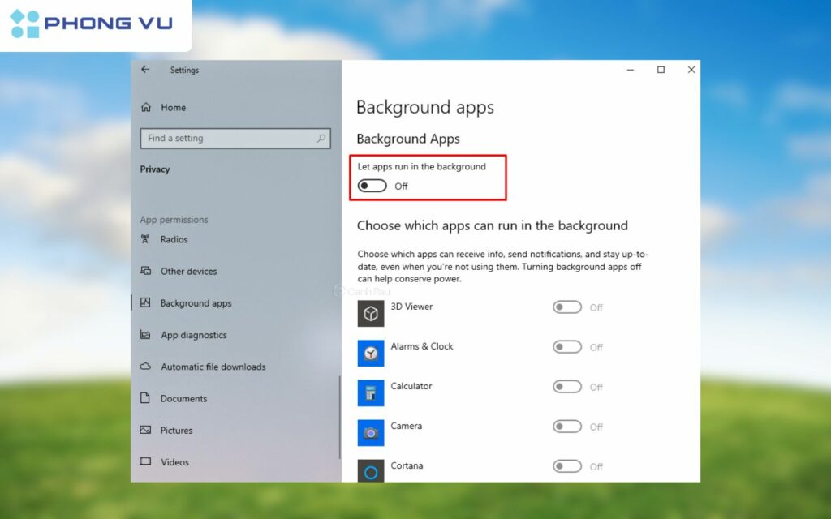The height and width of the screenshot is (519, 831).
Task: Click the Calculator app icon
Action: pos(371,393)
